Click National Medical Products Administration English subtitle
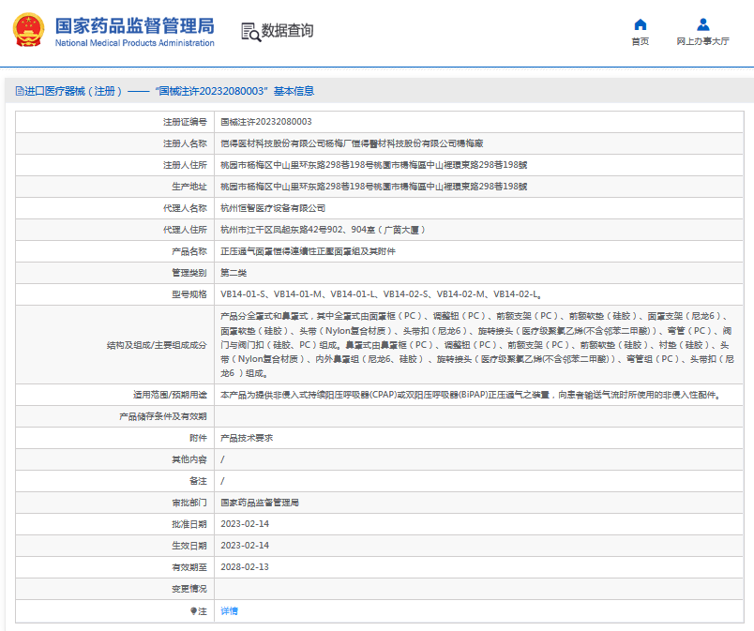 (135, 43)
